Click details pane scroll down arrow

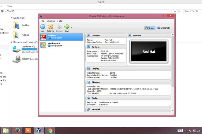[x=173, y=110]
